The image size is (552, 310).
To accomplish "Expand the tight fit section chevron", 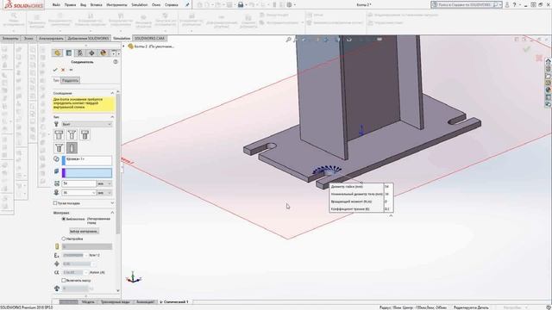I will [112, 203].
